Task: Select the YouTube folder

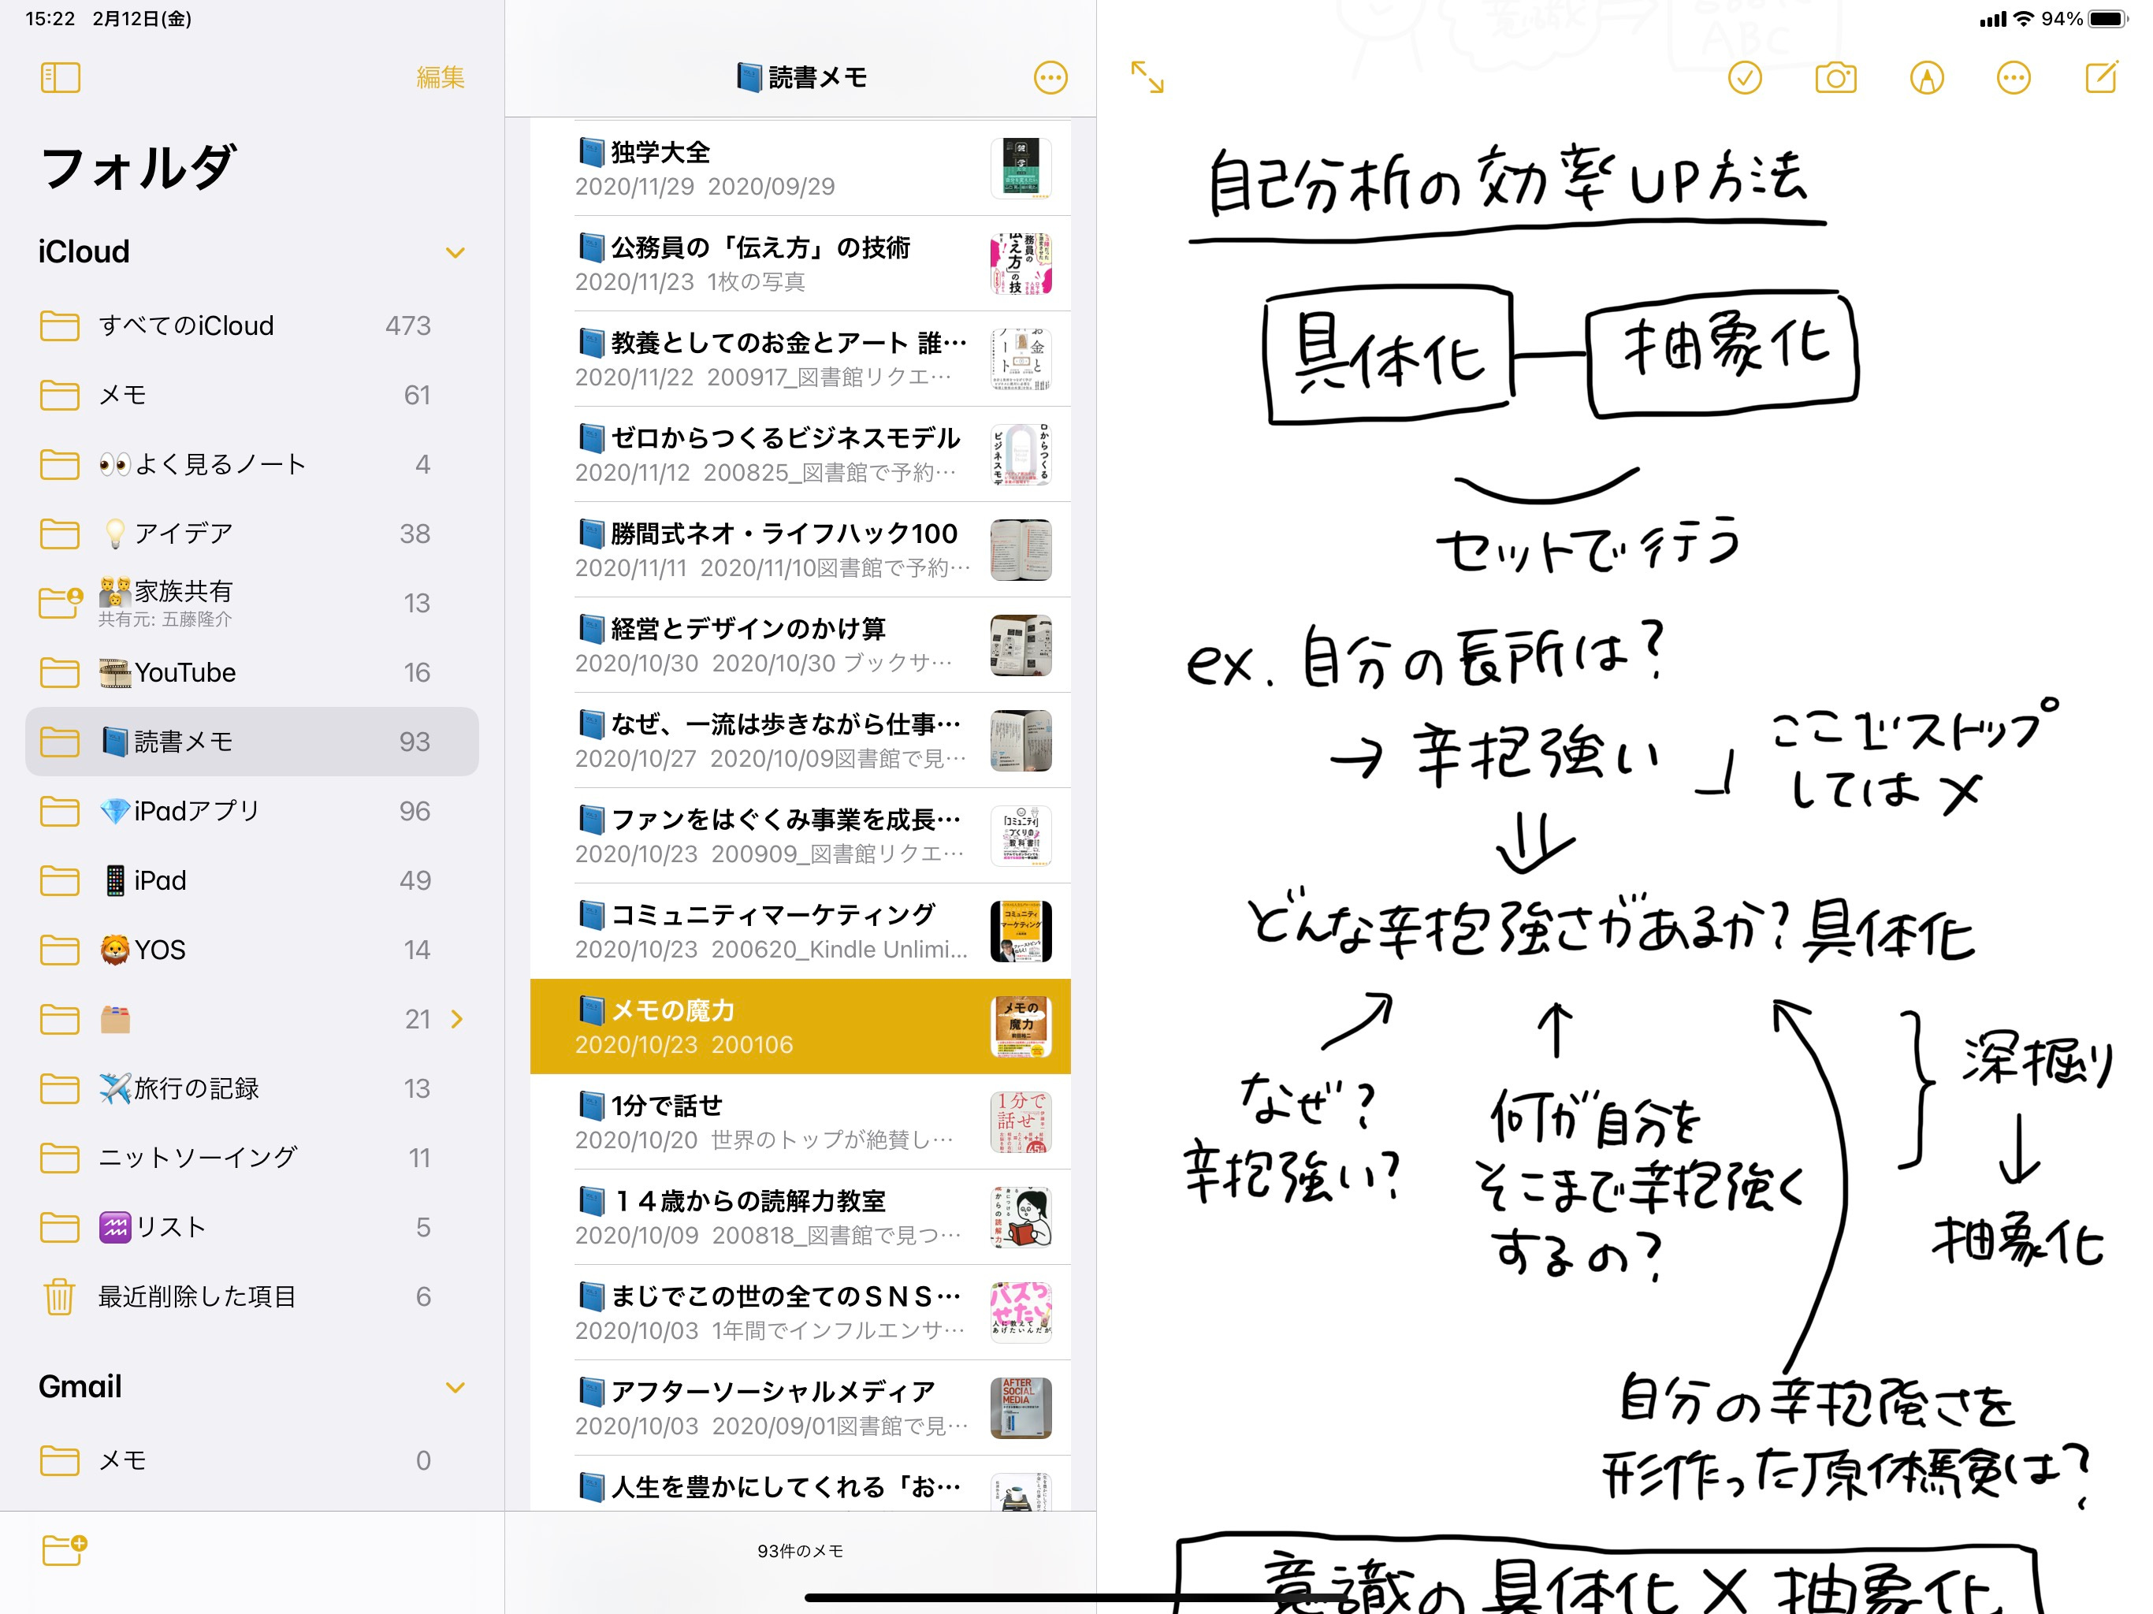Action: (x=252, y=673)
